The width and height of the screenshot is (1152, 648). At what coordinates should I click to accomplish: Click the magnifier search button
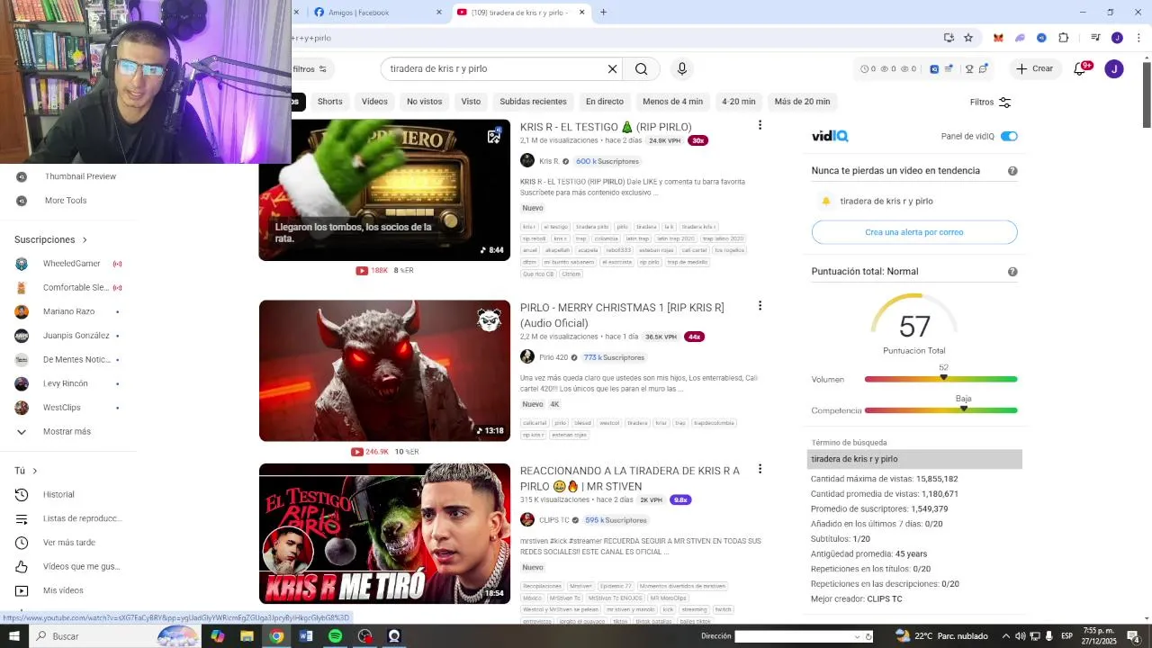coord(641,68)
